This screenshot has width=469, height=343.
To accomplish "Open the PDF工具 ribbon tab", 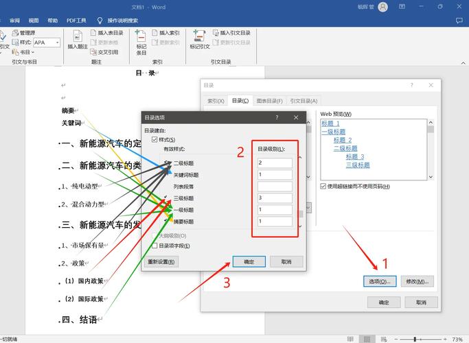I will click(76, 21).
